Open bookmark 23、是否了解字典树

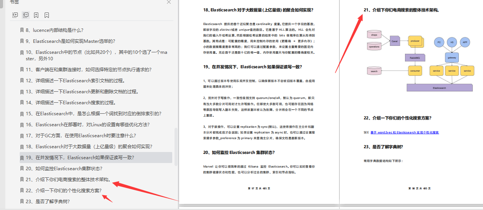[x=48, y=201]
